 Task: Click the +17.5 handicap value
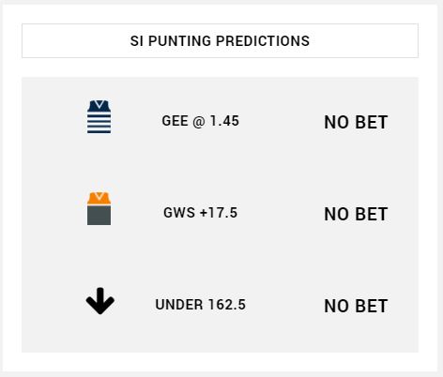click(x=219, y=213)
